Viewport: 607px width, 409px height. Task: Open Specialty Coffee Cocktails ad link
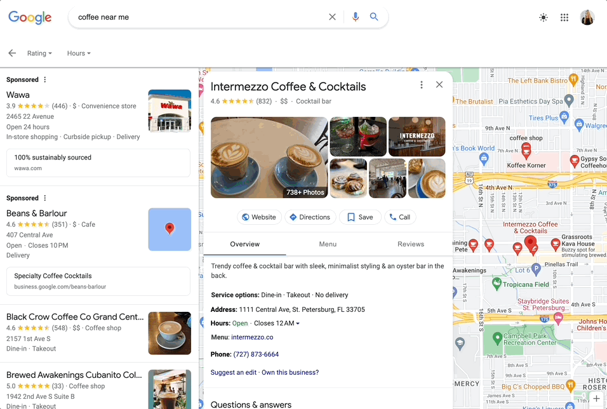click(x=98, y=281)
